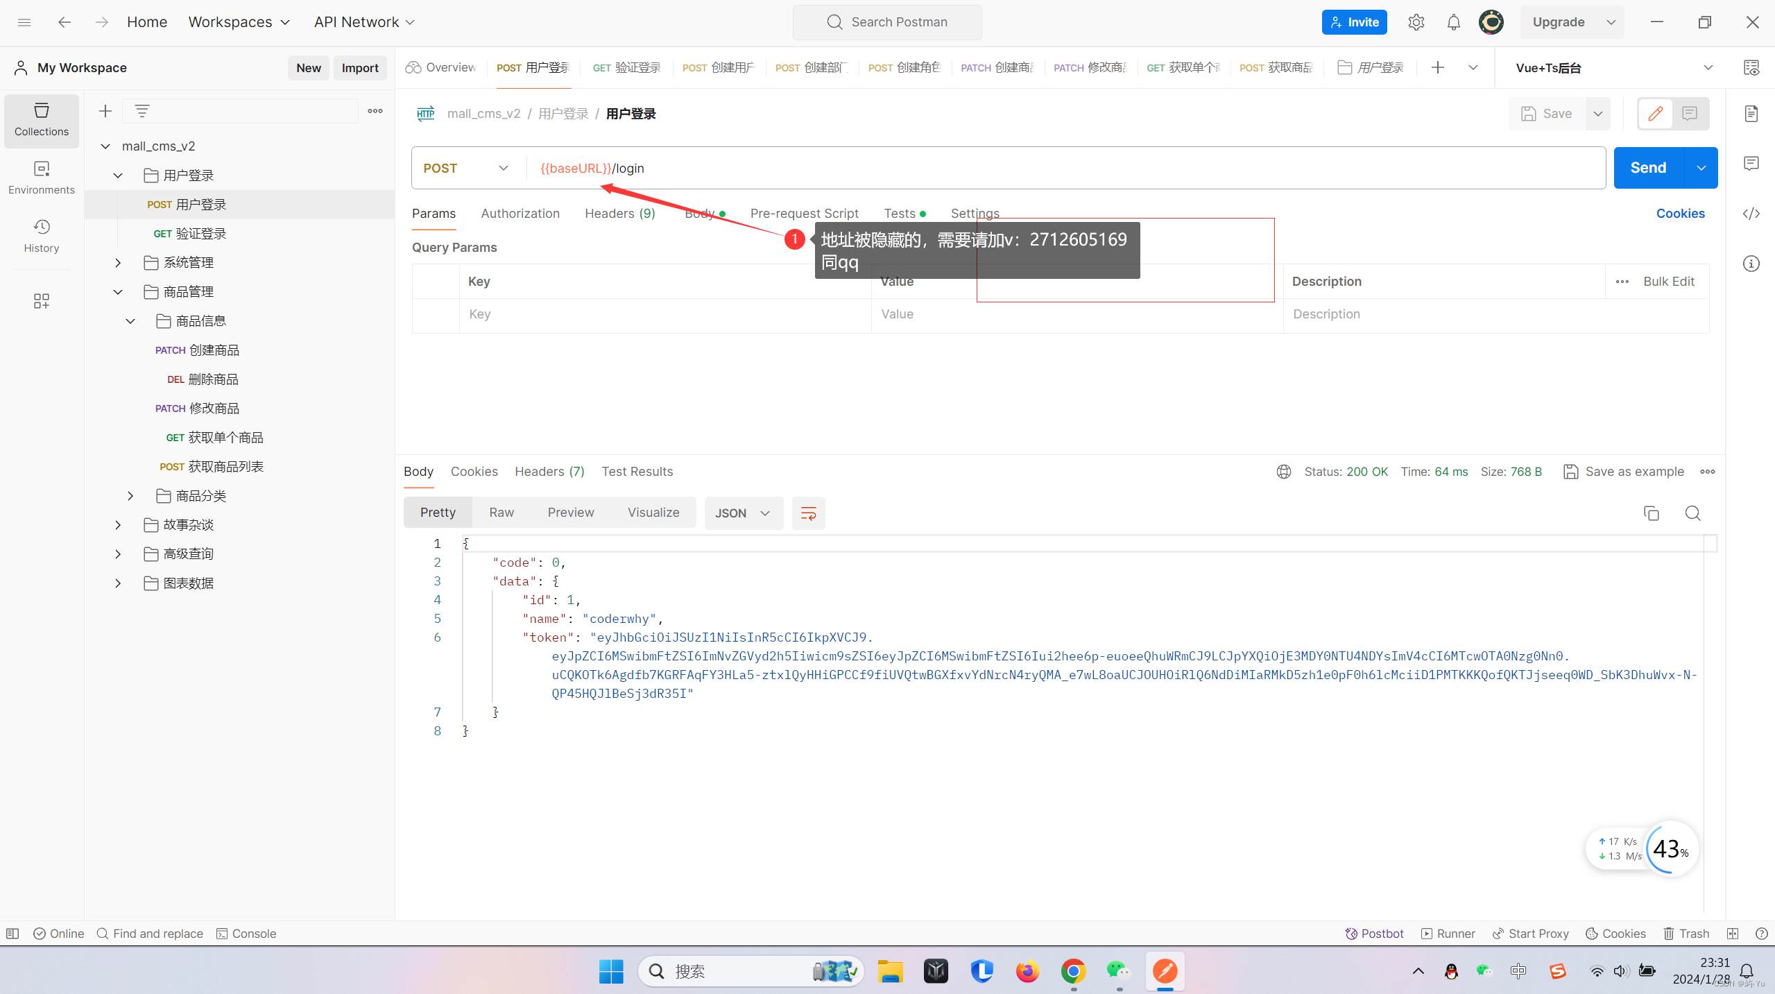Click the Cookies link
This screenshot has height=994, width=1775.
click(x=1680, y=214)
